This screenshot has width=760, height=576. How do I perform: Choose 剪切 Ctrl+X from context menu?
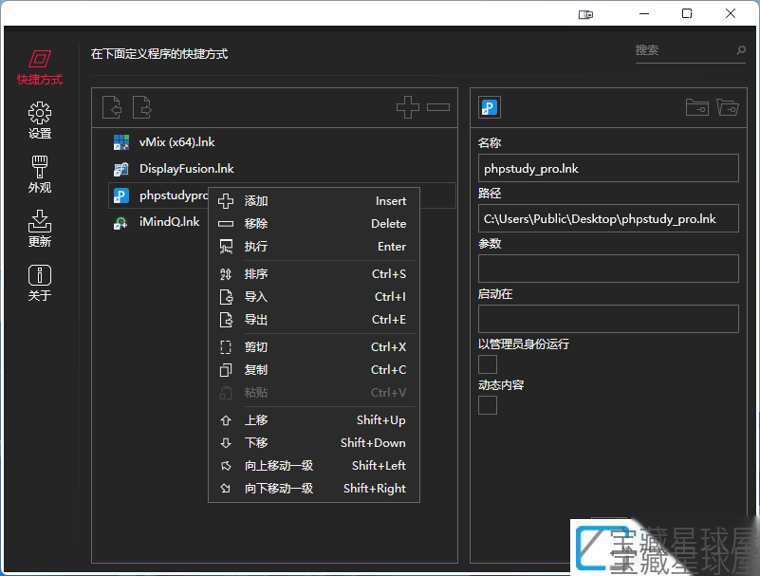[314, 347]
